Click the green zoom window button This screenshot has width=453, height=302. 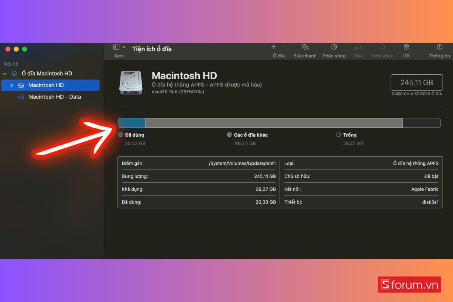[25, 49]
